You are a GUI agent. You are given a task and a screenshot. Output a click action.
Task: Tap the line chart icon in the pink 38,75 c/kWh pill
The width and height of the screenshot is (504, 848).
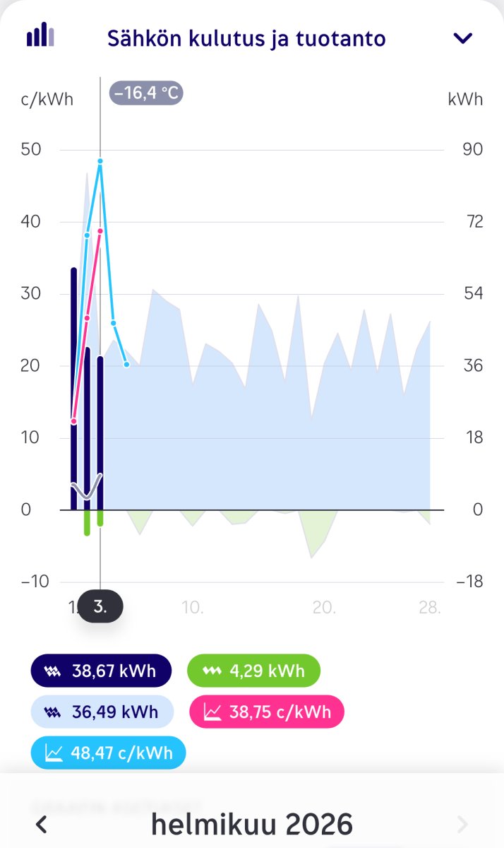pyautogui.click(x=212, y=712)
